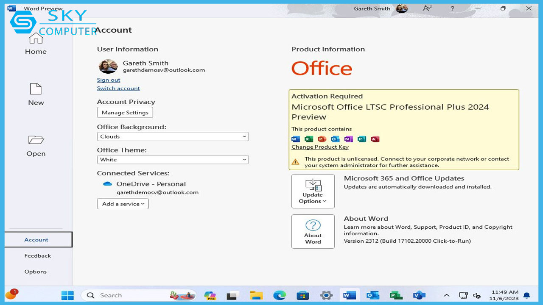Viewport: 543px width, 305px height.
Task: Click the title bar account avatar
Action: point(401,8)
